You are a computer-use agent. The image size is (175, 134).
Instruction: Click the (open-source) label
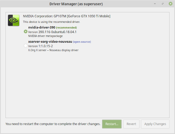pyautogui.click(x=82, y=42)
